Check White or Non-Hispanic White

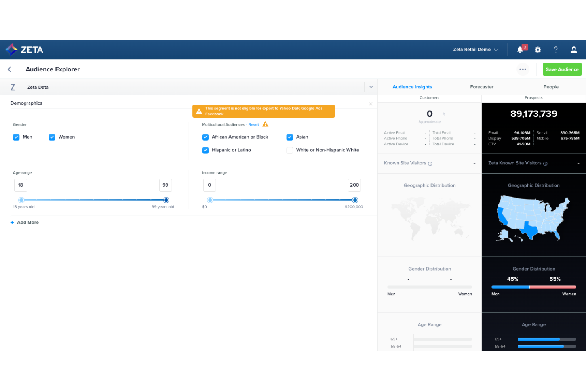[290, 150]
